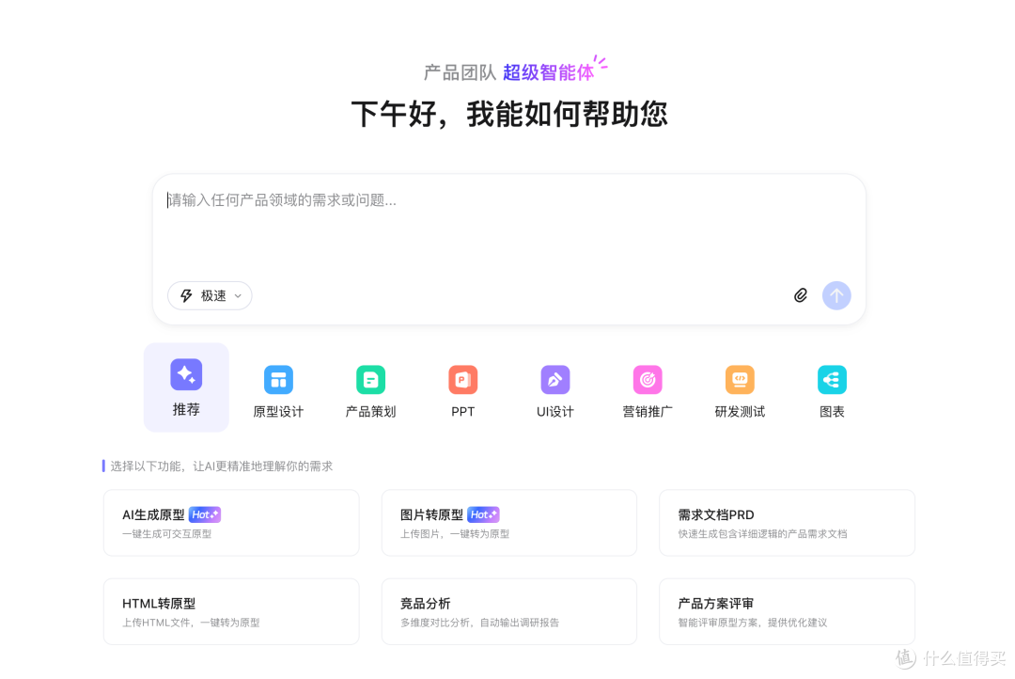Viewport: 1015px width, 679px height.
Task: Switch to the 图表 tab label
Action: (x=832, y=411)
